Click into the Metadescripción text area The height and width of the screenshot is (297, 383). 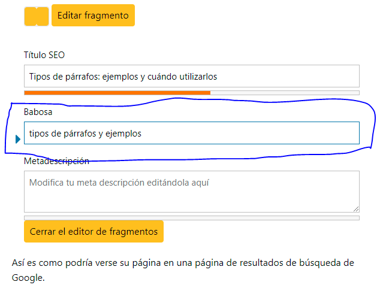pyautogui.click(x=192, y=192)
